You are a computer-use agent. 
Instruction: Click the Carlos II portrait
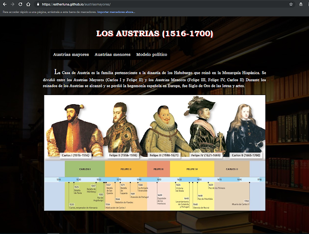coord(245,129)
